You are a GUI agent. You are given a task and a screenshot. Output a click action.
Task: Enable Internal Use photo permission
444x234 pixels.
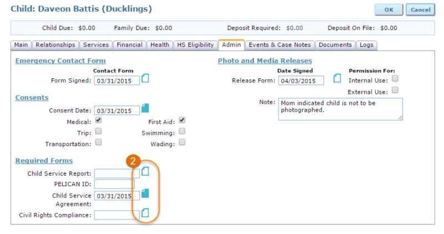395,79
